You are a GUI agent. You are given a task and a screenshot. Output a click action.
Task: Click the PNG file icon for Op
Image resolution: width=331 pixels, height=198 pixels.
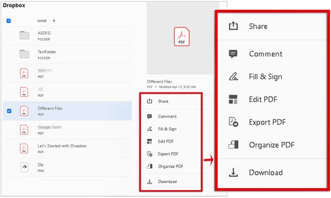click(x=24, y=167)
